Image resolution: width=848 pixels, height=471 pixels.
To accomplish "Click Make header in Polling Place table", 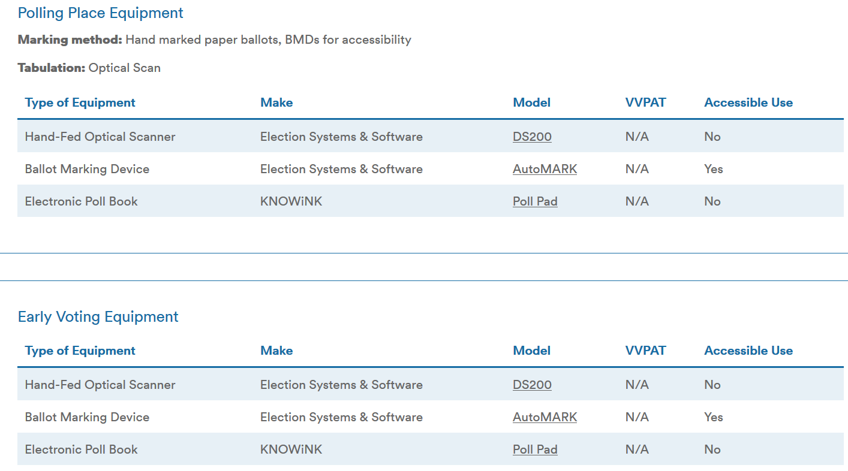I will pyautogui.click(x=276, y=102).
